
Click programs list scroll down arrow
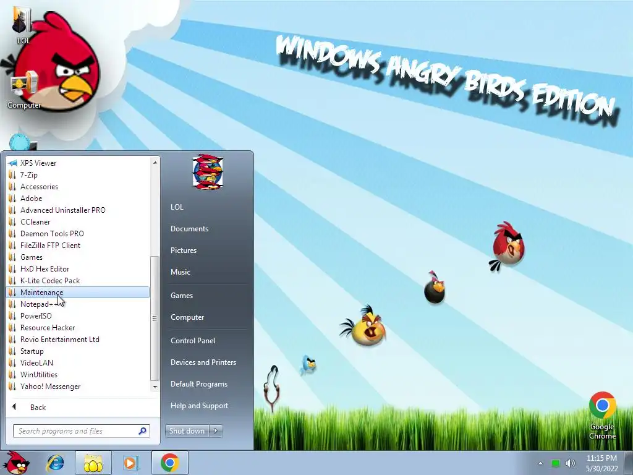pos(155,387)
